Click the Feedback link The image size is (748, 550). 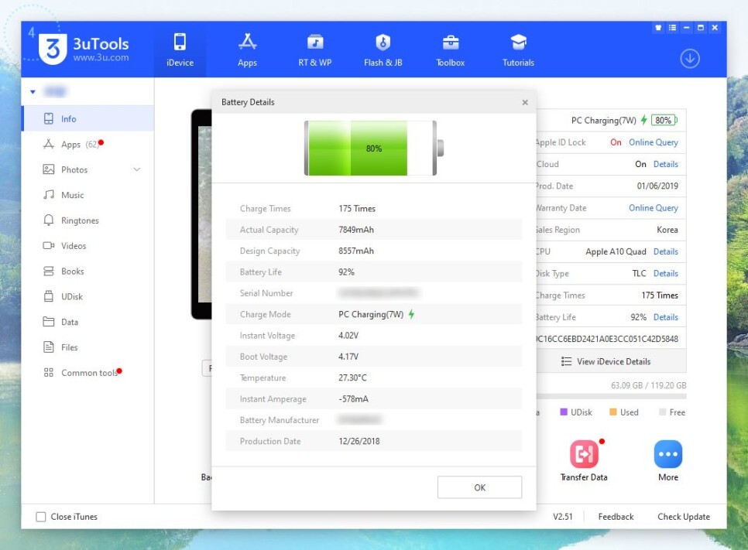click(x=616, y=517)
